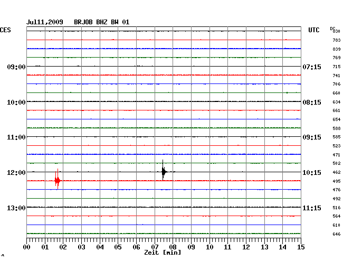The width and height of the screenshot is (343, 261).
Task: Click DC offset value 492
Action: tap(337, 199)
